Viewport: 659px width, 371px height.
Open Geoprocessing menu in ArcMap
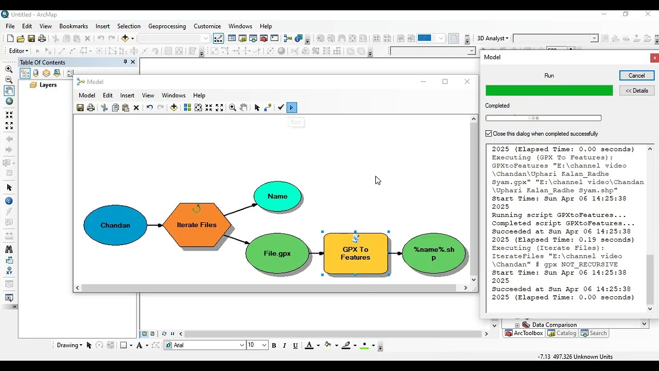[x=167, y=26]
